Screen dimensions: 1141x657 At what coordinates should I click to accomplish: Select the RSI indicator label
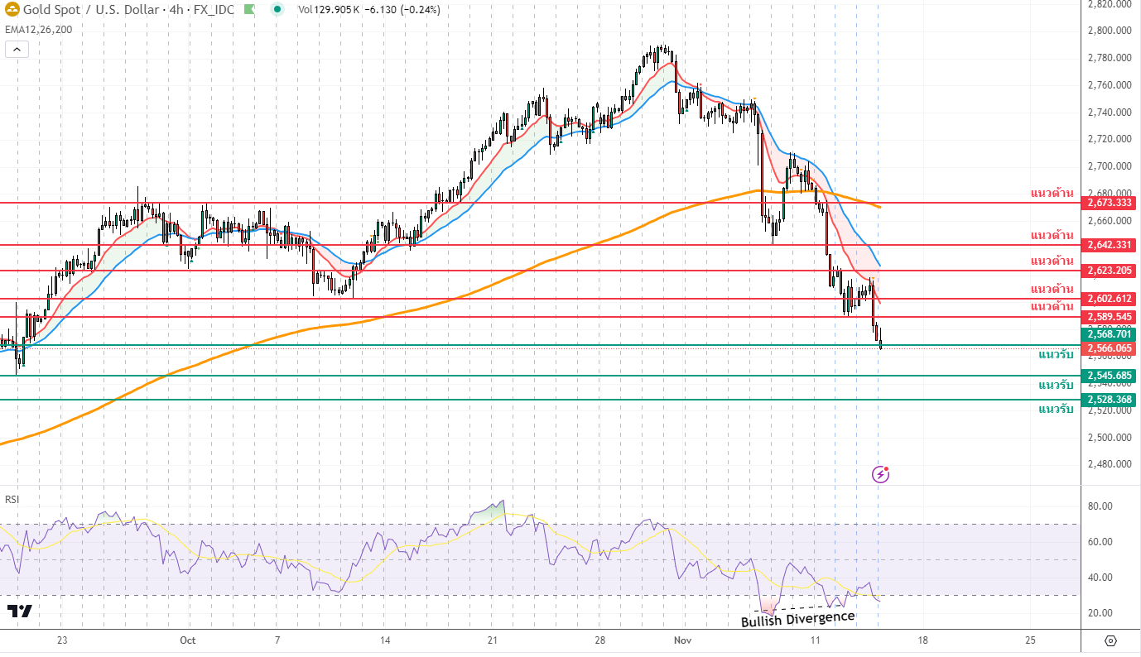[x=12, y=499]
